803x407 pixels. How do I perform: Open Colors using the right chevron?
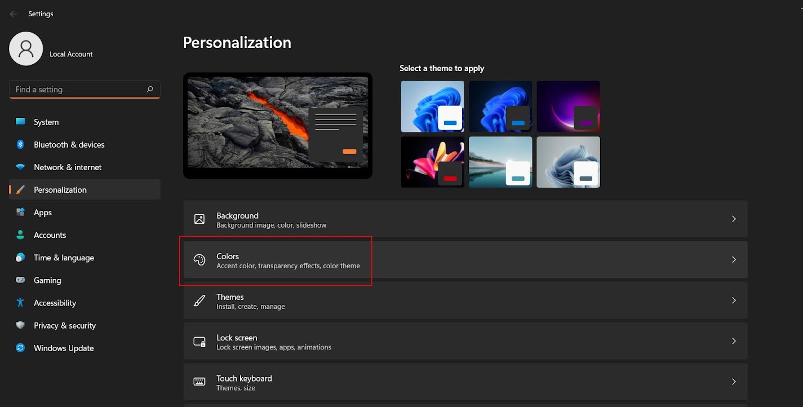(734, 259)
